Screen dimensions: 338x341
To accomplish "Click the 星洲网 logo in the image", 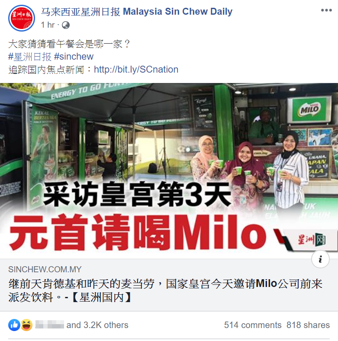I will pyautogui.click(x=312, y=240).
